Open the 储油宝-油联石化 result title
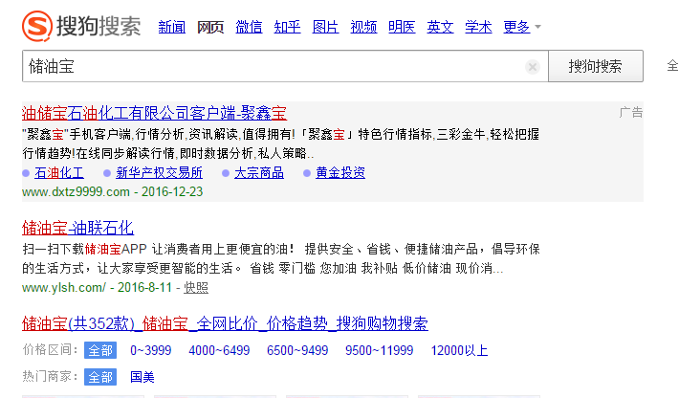The height and width of the screenshot is (398, 679). click(78, 228)
